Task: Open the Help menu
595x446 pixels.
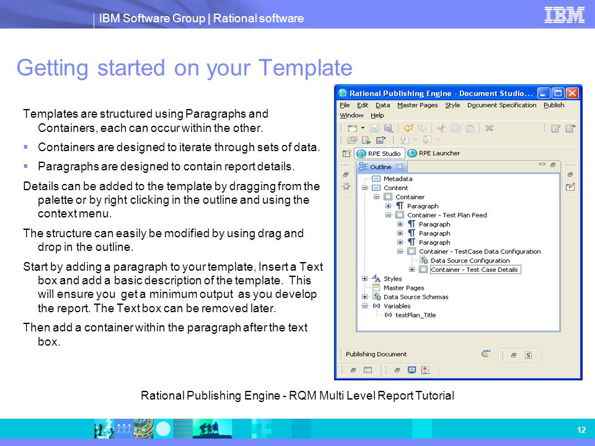Action: click(377, 115)
